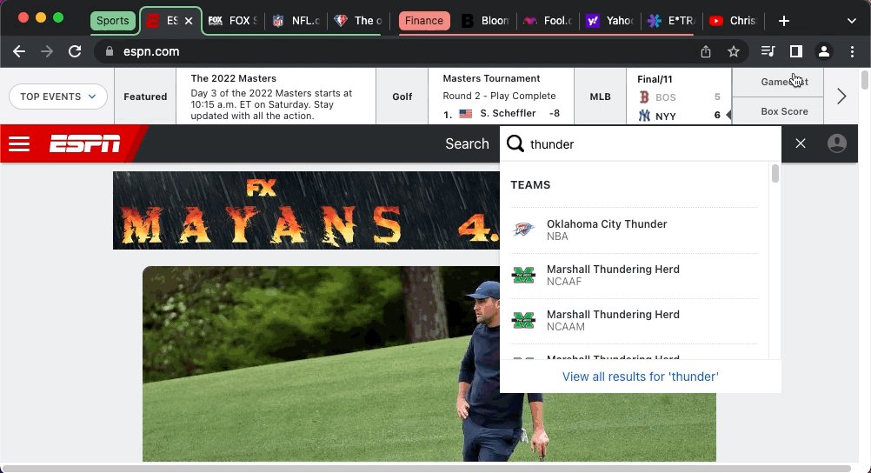The image size is (871, 473).
Task: Click the horizontal page scrollbar
Action: pyautogui.click(x=427, y=469)
